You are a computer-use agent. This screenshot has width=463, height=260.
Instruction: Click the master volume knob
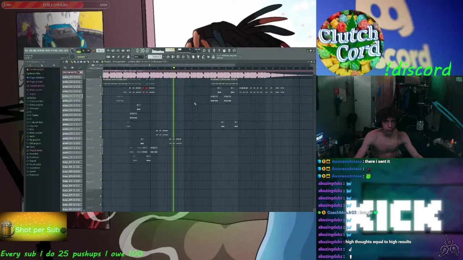[x=72, y=51]
